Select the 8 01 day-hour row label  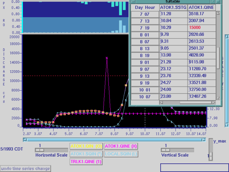(145, 35)
